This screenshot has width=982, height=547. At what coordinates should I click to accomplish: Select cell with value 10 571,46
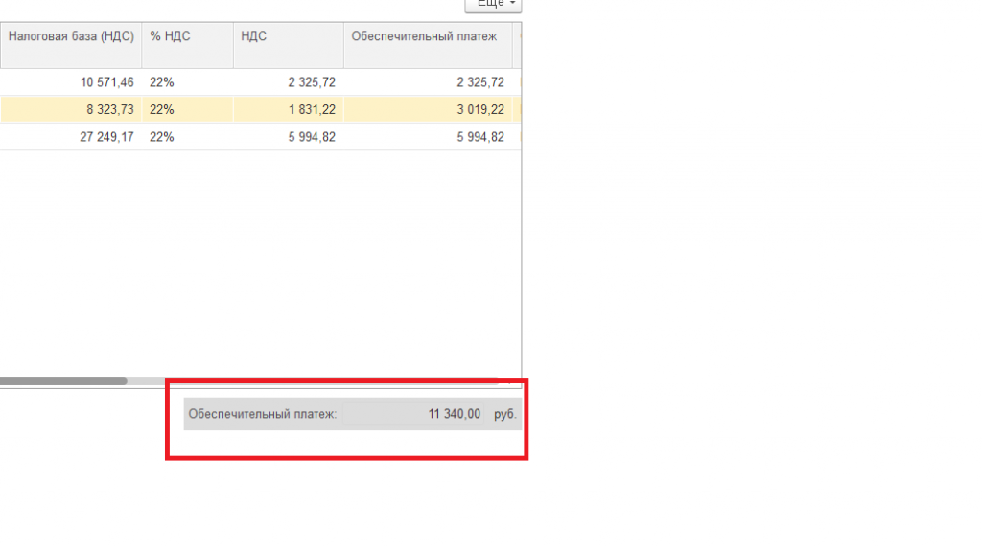click(x=71, y=82)
